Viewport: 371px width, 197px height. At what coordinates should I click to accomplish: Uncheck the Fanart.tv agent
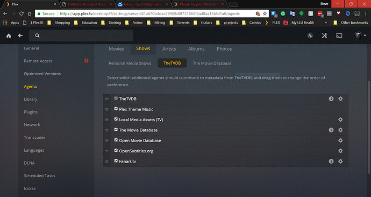point(116,161)
